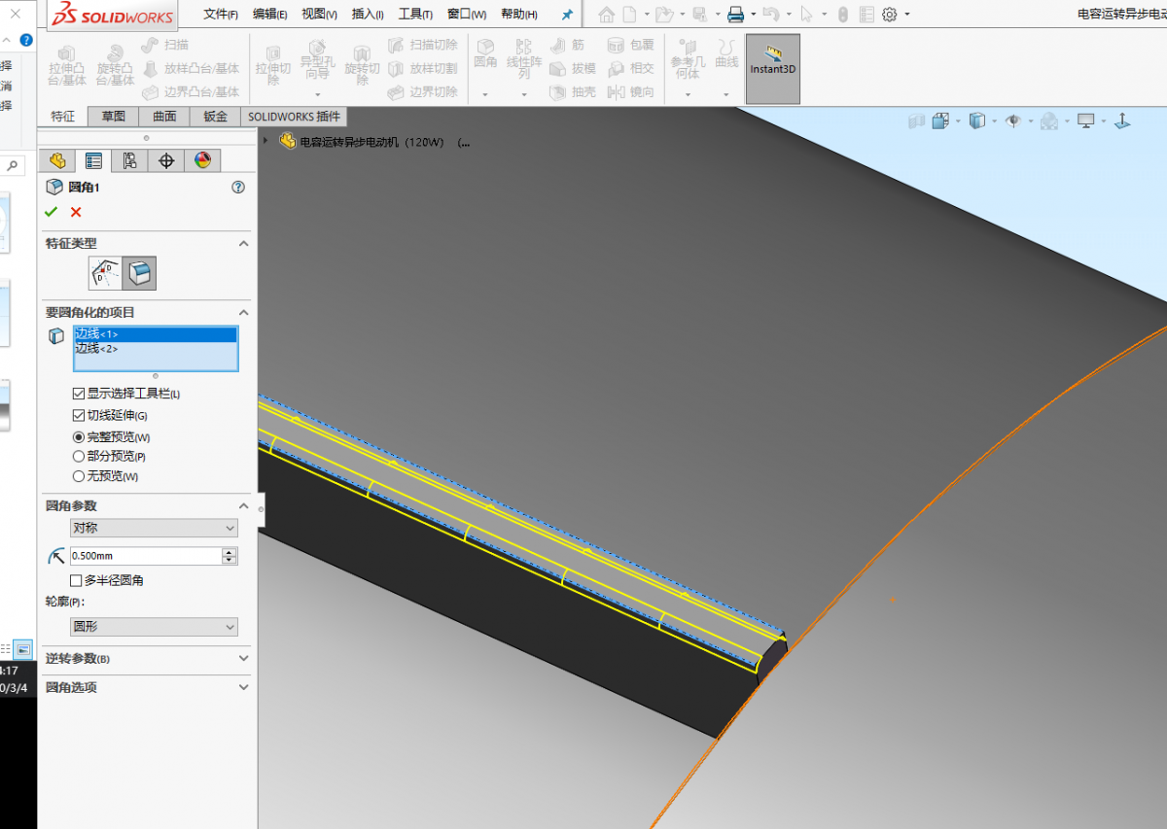
Task: Open the 插入 menu
Action: coord(368,14)
